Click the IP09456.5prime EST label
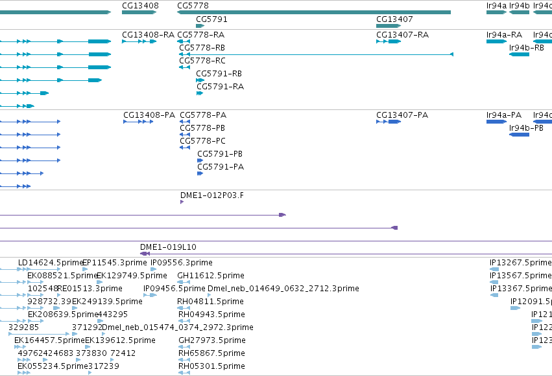This screenshot has height=376, width=552. pos(174,289)
